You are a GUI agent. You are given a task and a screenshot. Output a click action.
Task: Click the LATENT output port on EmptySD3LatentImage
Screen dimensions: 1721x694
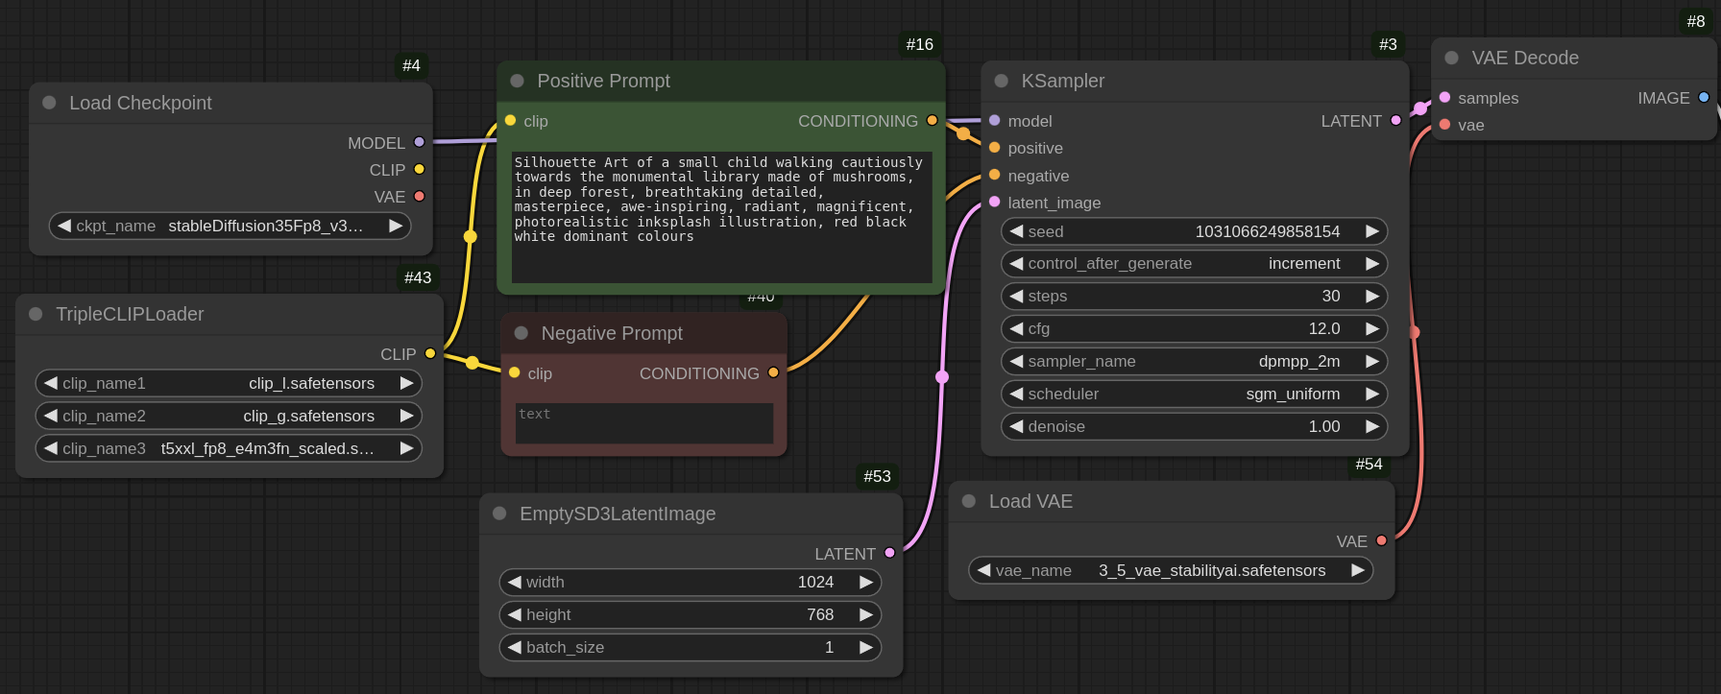click(x=889, y=553)
